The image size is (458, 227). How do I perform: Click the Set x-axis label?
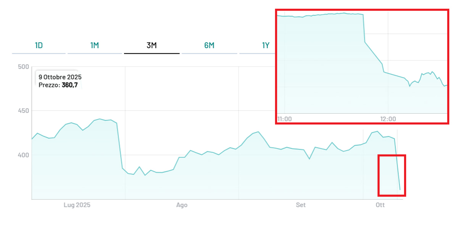coord(301,205)
